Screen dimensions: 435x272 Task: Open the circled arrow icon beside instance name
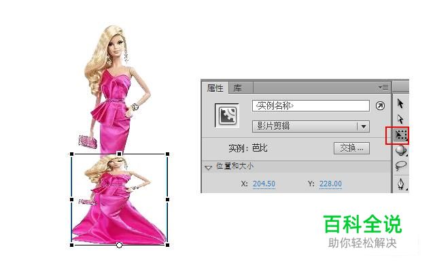click(380, 106)
